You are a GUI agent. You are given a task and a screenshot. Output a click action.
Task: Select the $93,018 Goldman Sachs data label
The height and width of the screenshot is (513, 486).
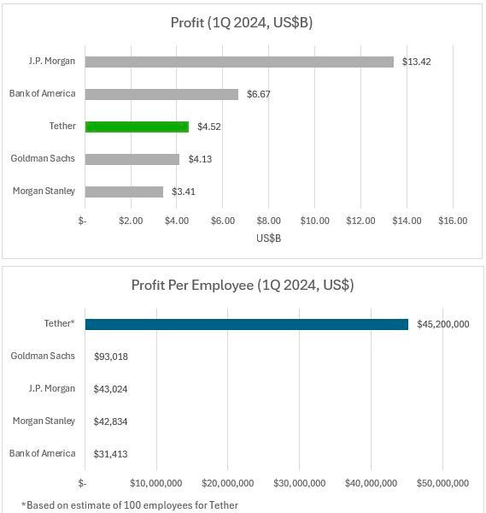pyautogui.click(x=111, y=357)
